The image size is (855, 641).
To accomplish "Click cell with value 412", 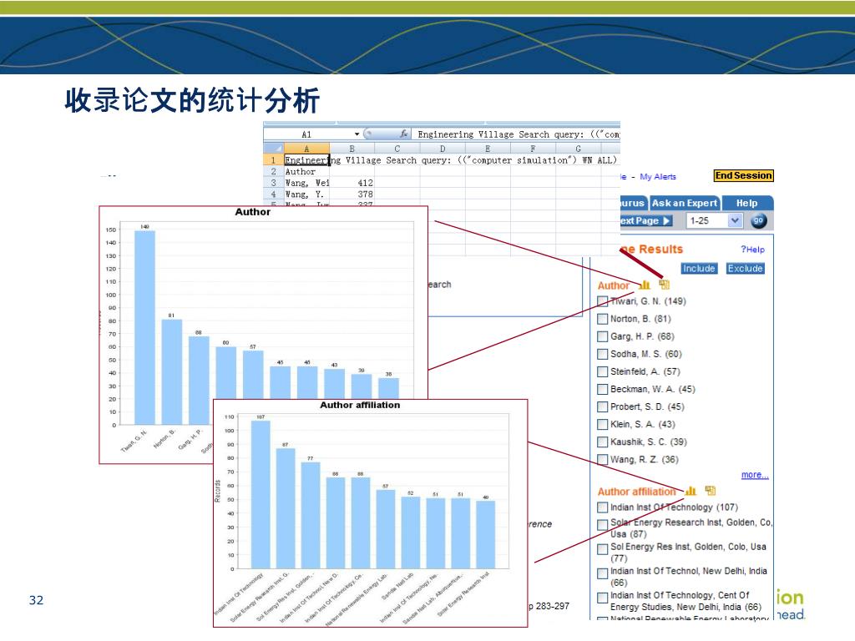I will click(352, 183).
